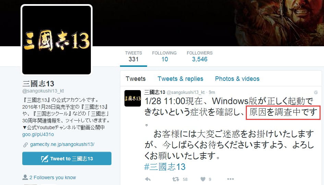Open the 9m tweet timestamp

tap(212, 92)
